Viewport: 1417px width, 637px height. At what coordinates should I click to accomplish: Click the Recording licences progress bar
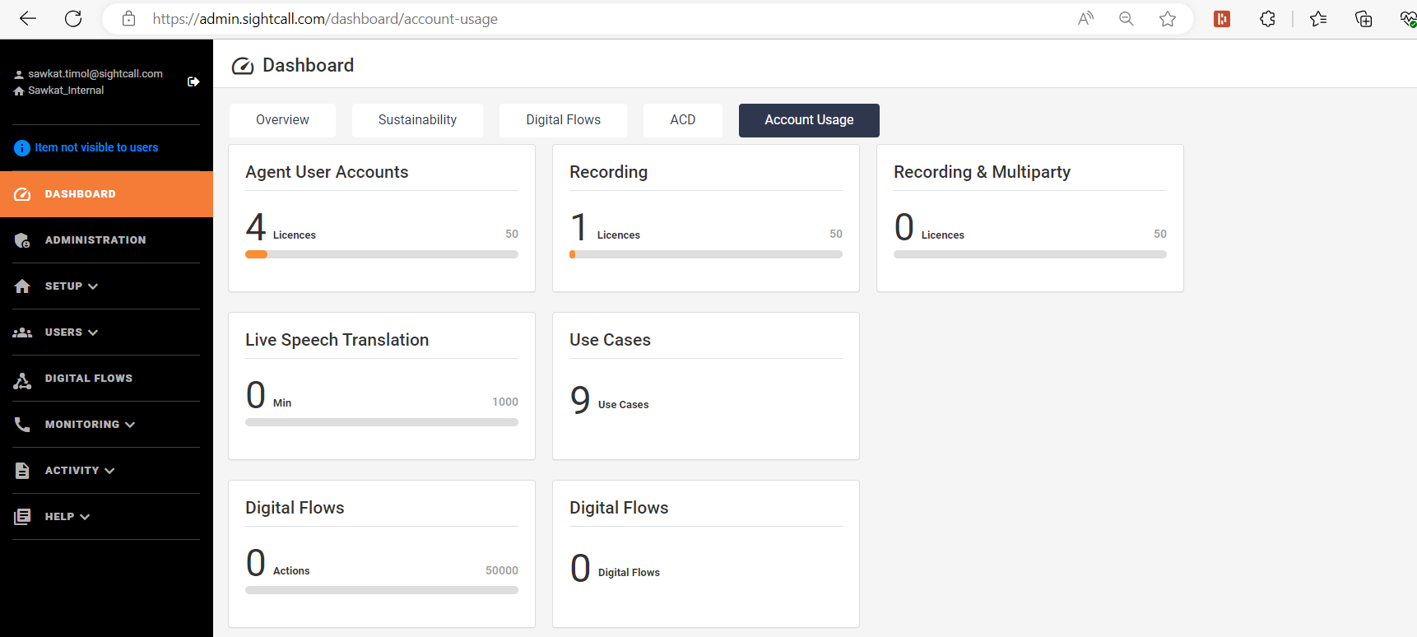[x=706, y=254]
